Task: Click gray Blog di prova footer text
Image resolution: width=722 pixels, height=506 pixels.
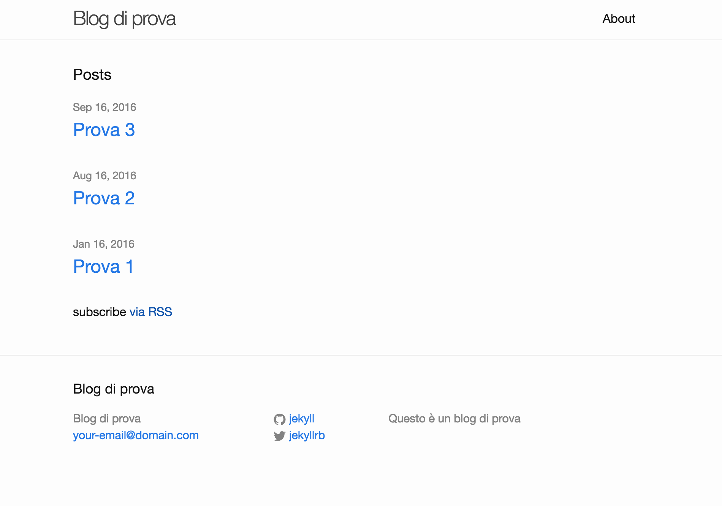Action: (107, 419)
